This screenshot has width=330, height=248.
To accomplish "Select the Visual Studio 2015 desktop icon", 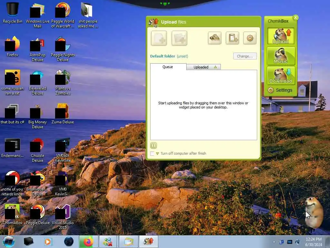I will click(x=63, y=217).
